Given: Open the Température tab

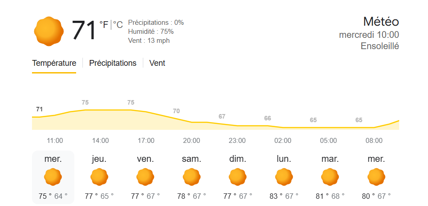Looking at the screenshot, I should (54, 63).
